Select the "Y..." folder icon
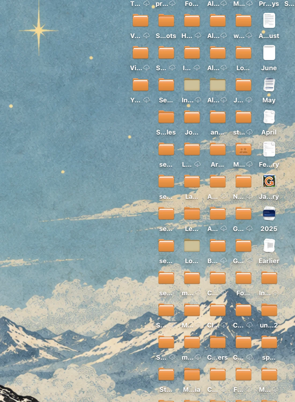 140,85
